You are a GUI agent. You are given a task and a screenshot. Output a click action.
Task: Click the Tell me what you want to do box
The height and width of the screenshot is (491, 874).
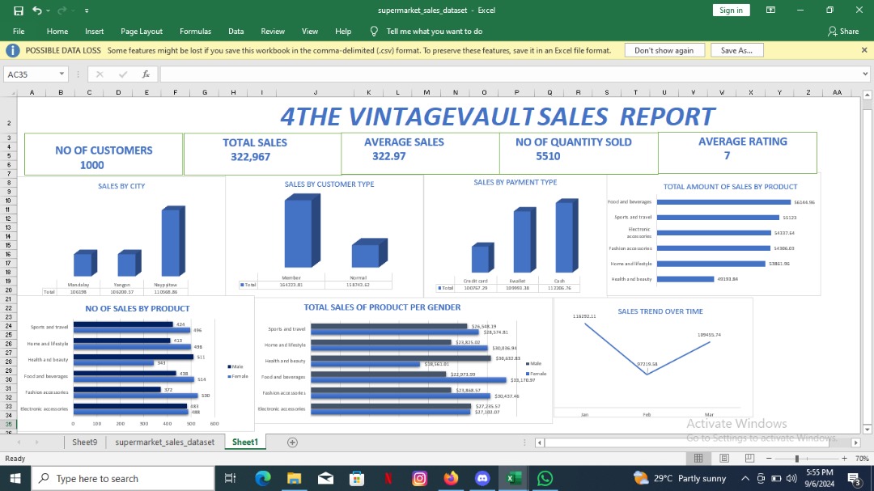pos(435,32)
